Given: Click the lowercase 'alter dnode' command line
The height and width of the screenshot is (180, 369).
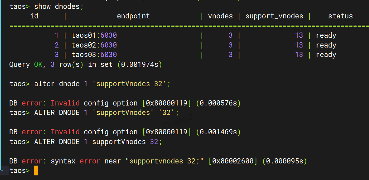Looking at the screenshot, I should (x=90, y=84).
